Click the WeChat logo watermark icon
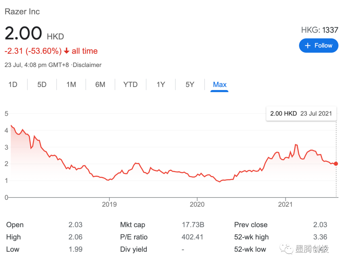The width and height of the screenshot is (340, 264). pyautogui.click(x=287, y=250)
